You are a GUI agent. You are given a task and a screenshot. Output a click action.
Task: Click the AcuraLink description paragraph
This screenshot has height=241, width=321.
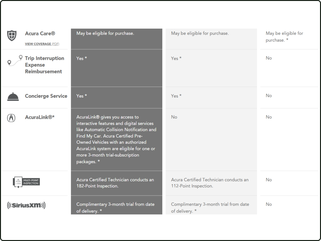[116, 139]
